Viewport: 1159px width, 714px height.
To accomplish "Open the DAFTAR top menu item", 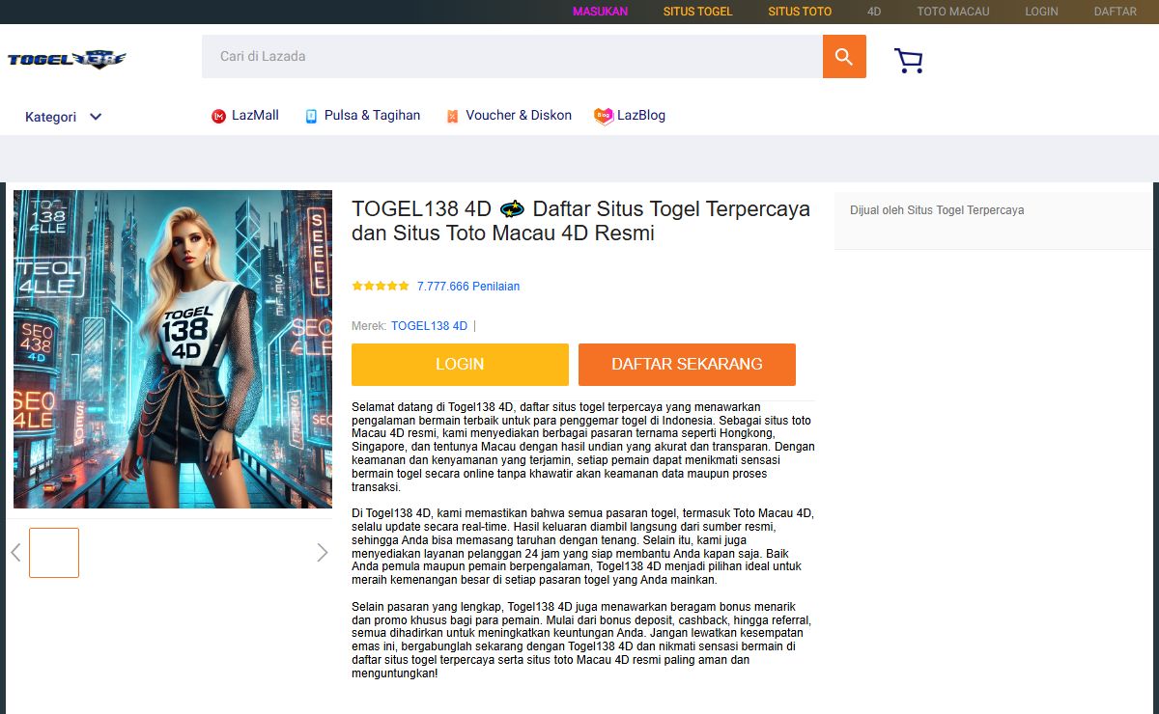I will (1115, 12).
